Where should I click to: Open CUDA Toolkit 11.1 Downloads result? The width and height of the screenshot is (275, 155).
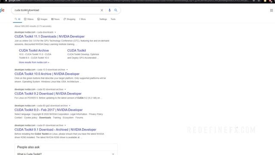tap(49, 37)
